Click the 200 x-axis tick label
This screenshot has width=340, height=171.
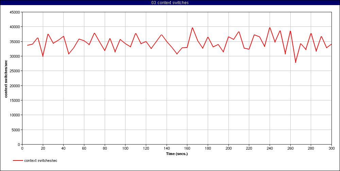click(x=228, y=148)
